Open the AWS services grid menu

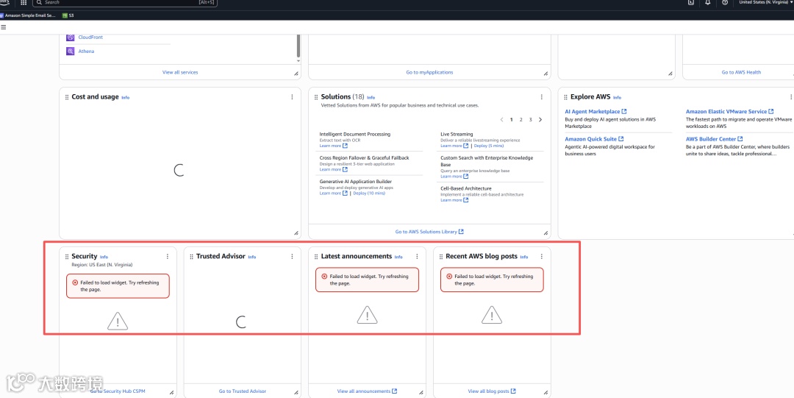pos(24,2)
